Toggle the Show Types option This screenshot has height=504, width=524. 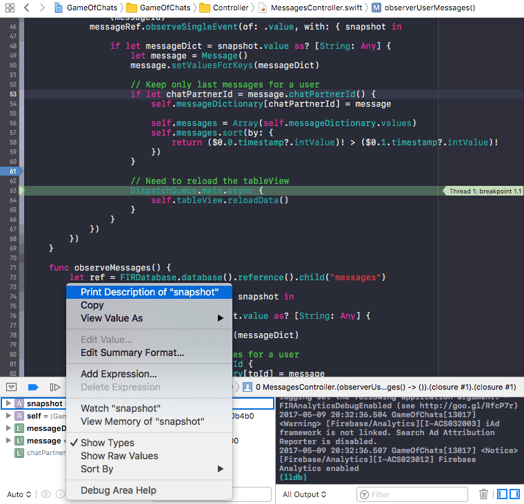tap(150, 443)
